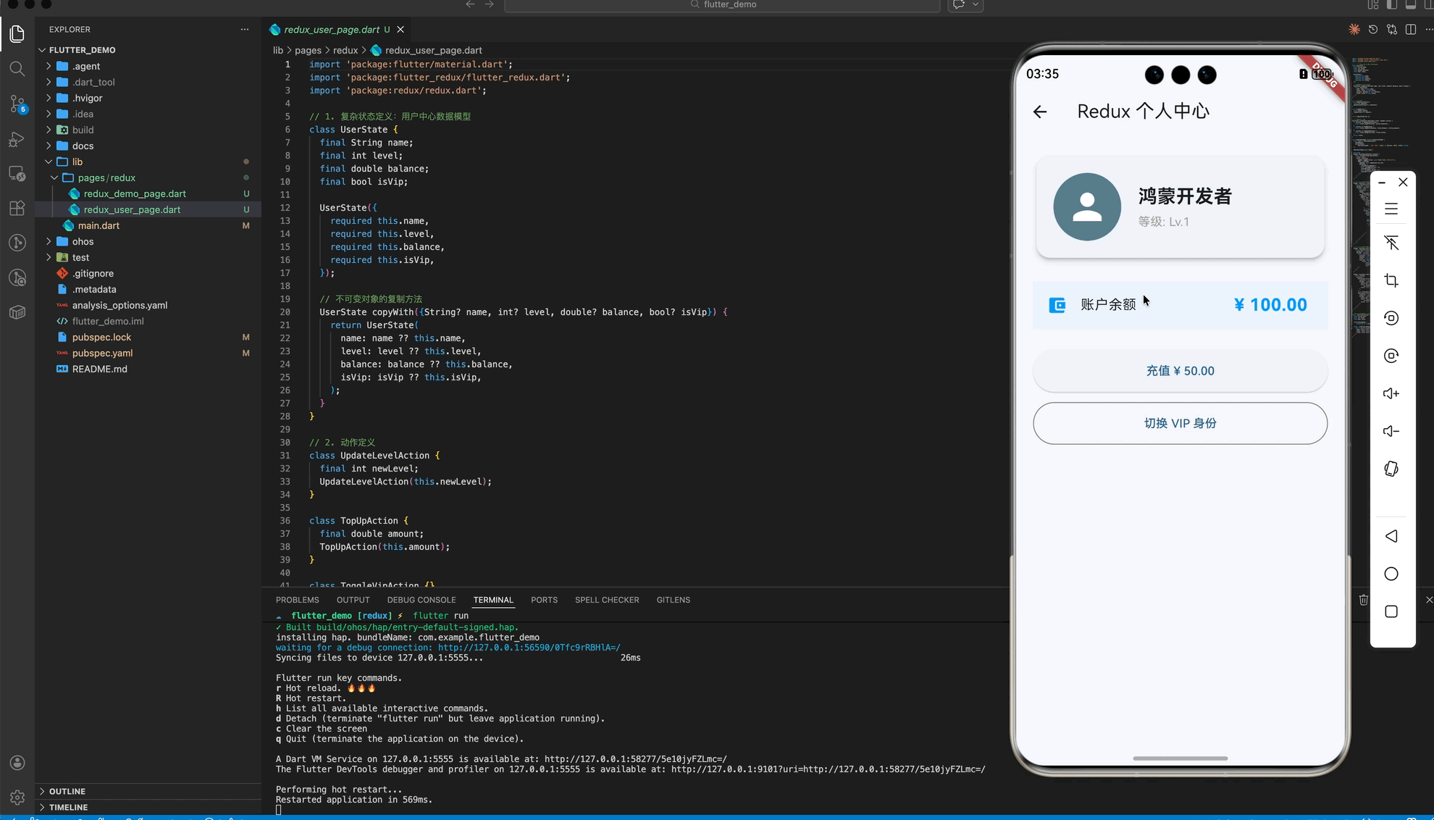Screen dimensions: 1434x820
Task: Open Run and Debug view
Action: [x=17, y=139]
